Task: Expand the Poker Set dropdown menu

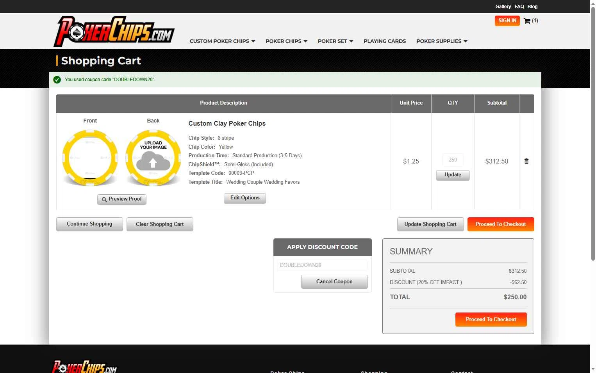Action: pyautogui.click(x=335, y=41)
